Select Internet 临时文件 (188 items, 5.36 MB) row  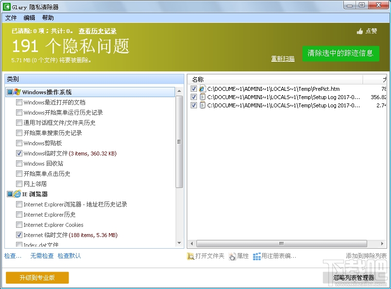pos(71,235)
